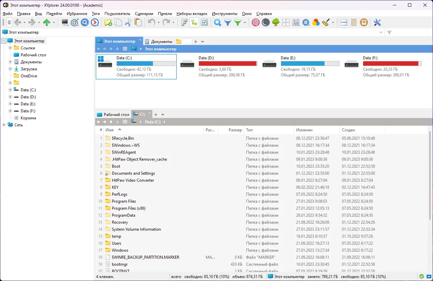433x281 pixels.
Task: Click the green Up arrow toolbar icon
Action: click(47, 22)
